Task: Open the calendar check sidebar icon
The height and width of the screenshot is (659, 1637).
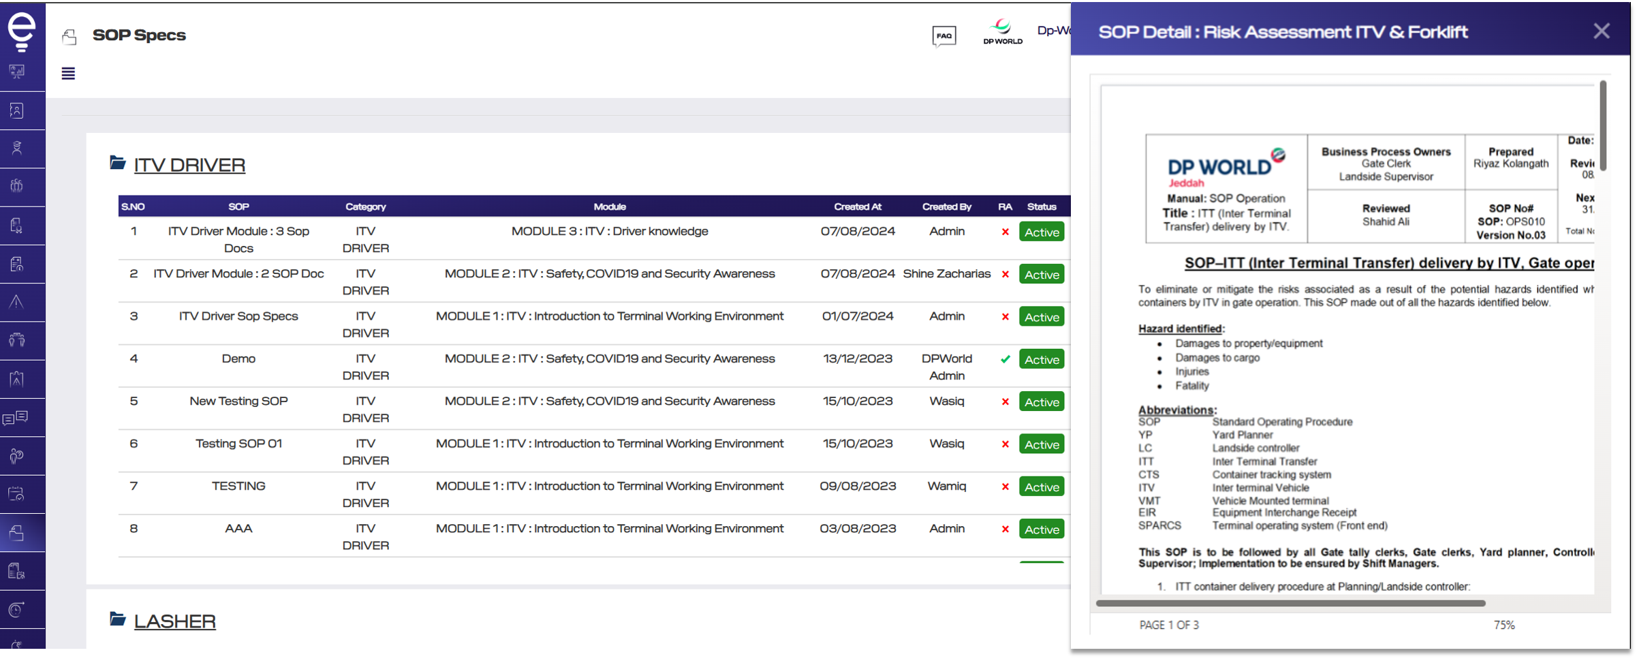Action: coord(17,493)
